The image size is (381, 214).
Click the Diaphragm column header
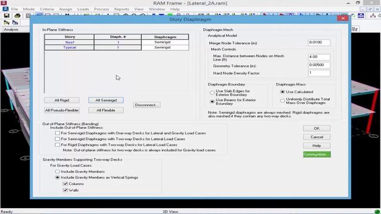[x=165, y=37]
